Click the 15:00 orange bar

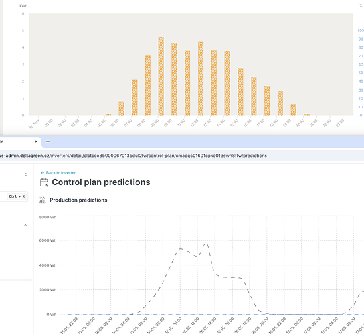[x=240, y=92]
